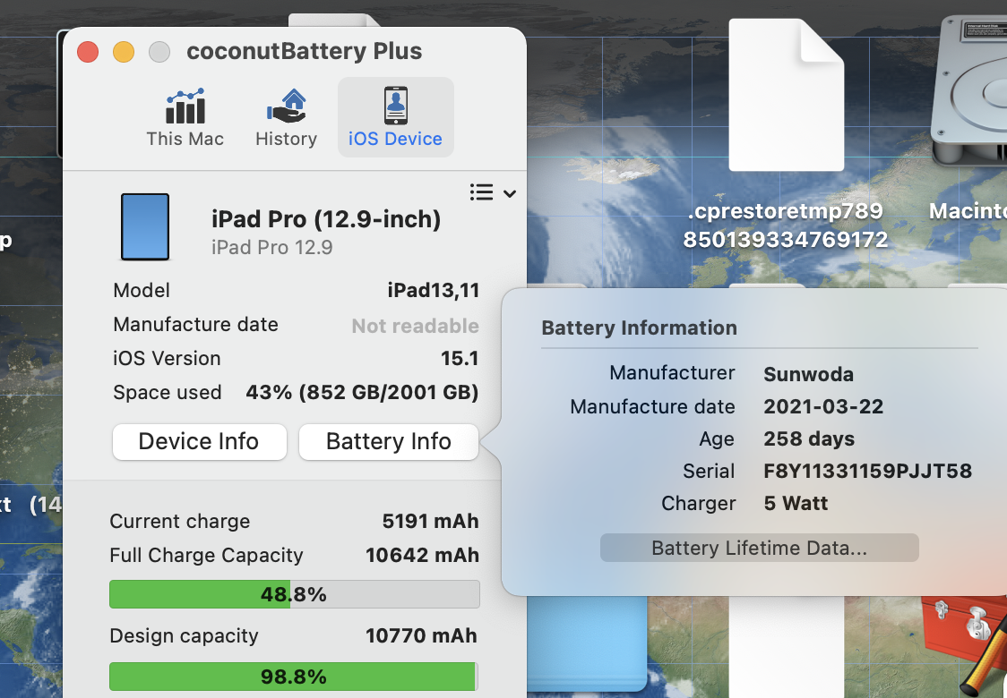The height and width of the screenshot is (698, 1007).
Task: Click the Design capacity label
Action: pyautogui.click(x=184, y=635)
